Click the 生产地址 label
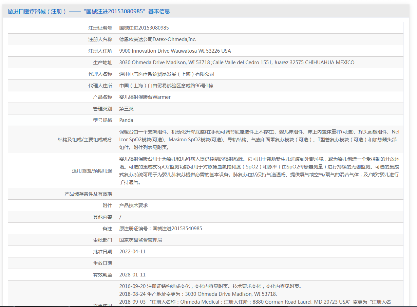Screen dimensions: 417x307 (102, 62)
